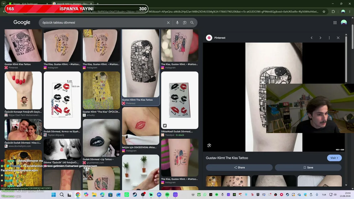Focus the Google search input field
Image resolution: width=354 pixels, height=199 pixels.
tap(102, 23)
